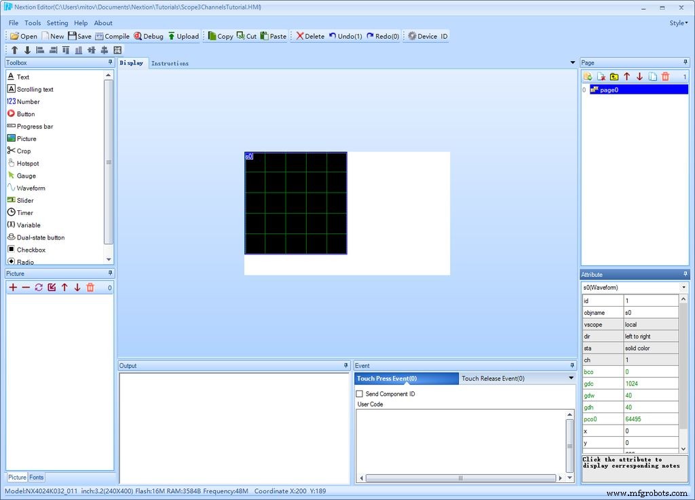Select the Radio component in toolbox
Image resolution: width=695 pixels, height=500 pixels.
(25, 262)
